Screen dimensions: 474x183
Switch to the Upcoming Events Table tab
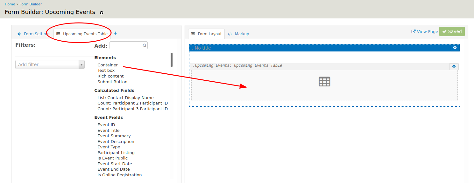[82, 34]
